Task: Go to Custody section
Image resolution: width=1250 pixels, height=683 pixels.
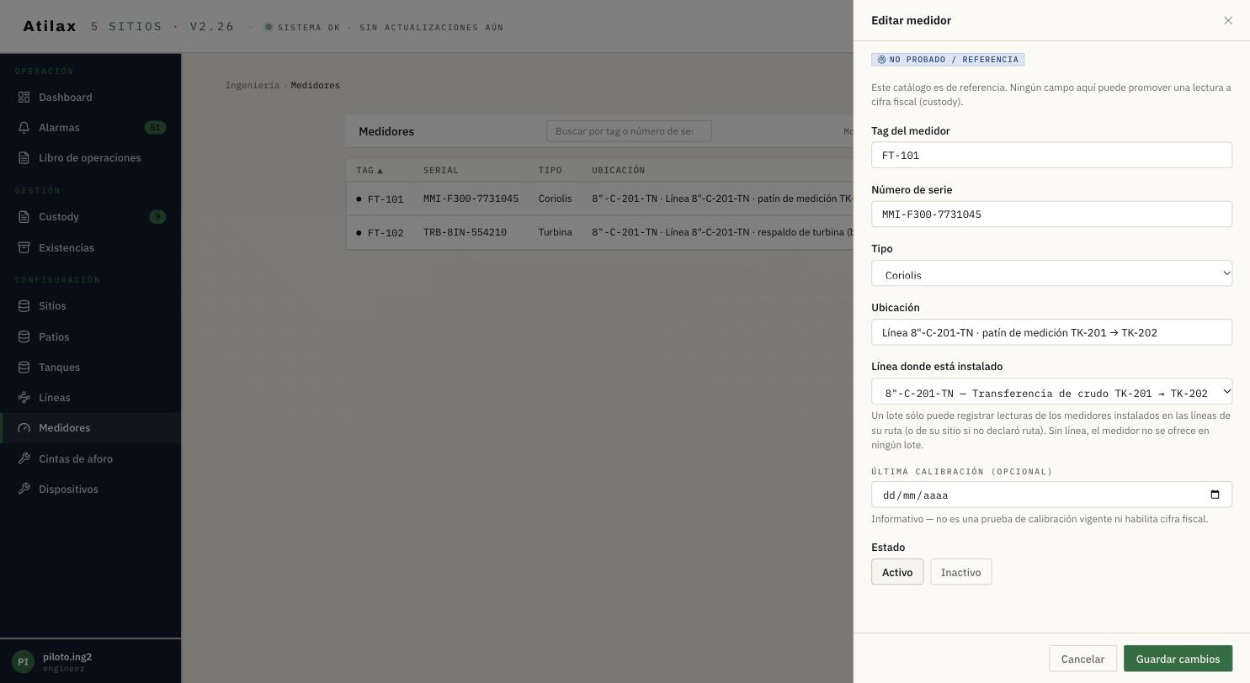Action: (90, 217)
